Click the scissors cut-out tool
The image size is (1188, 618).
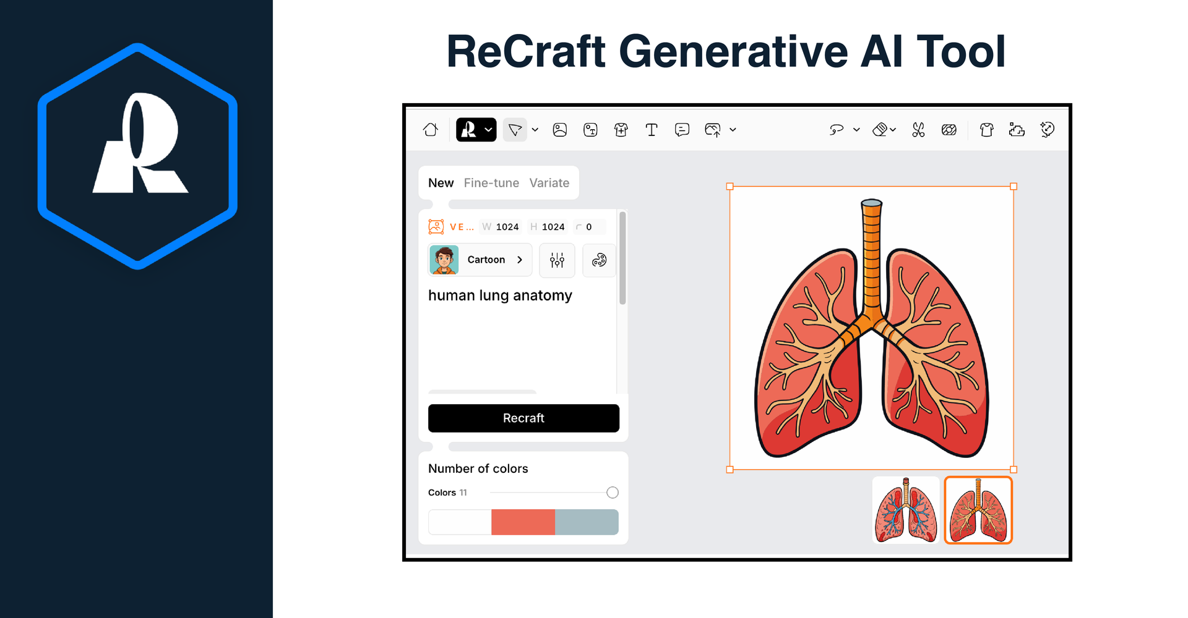coord(918,130)
